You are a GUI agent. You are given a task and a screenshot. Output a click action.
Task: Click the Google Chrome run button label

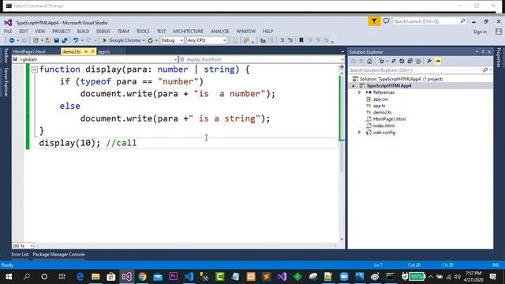(125, 40)
